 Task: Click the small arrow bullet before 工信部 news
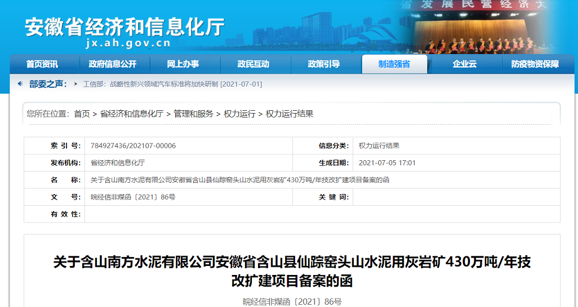(x=75, y=84)
